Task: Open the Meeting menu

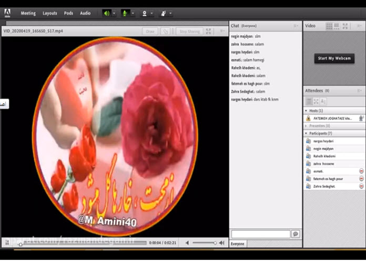Action: pyautogui.click(x=28, y=13)
